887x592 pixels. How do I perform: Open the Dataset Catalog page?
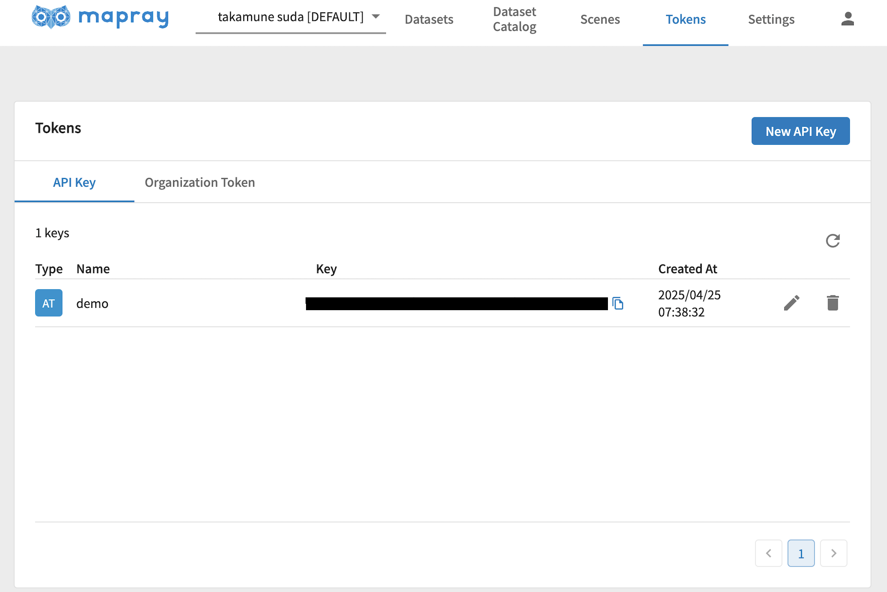click(x=514, y=19)
